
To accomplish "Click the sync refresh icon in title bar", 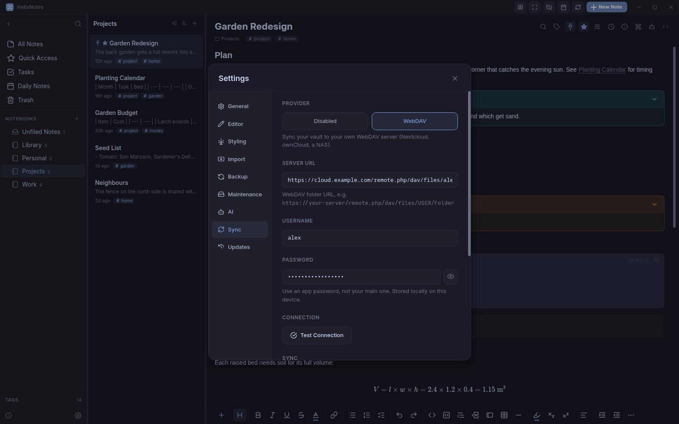I will (x=578, y=7).
